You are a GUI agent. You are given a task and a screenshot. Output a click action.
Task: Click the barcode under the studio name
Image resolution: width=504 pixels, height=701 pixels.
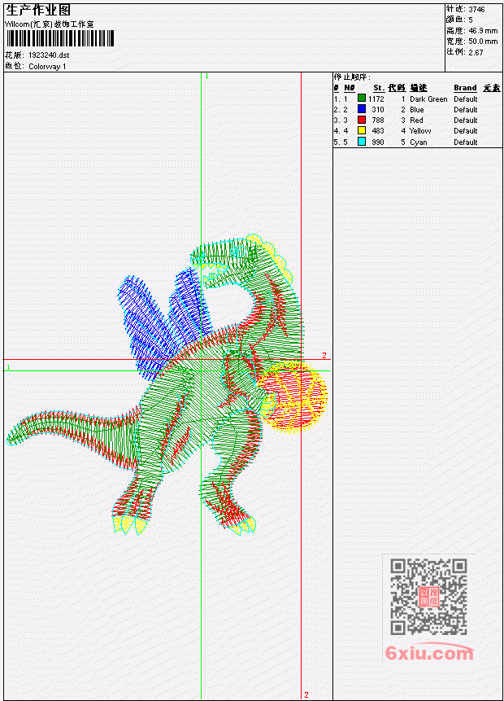(x=60, y=38)
